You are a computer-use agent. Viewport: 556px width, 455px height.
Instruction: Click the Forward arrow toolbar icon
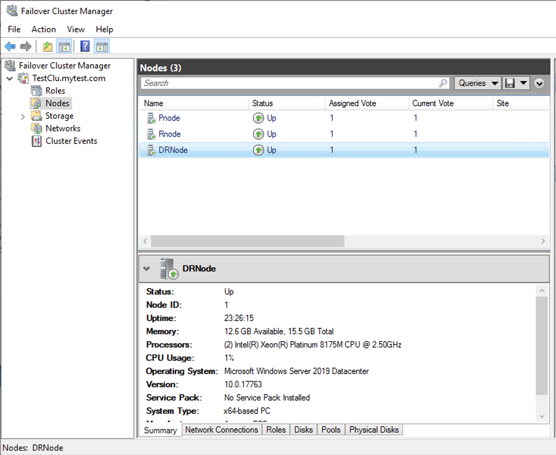click(26, 46)
